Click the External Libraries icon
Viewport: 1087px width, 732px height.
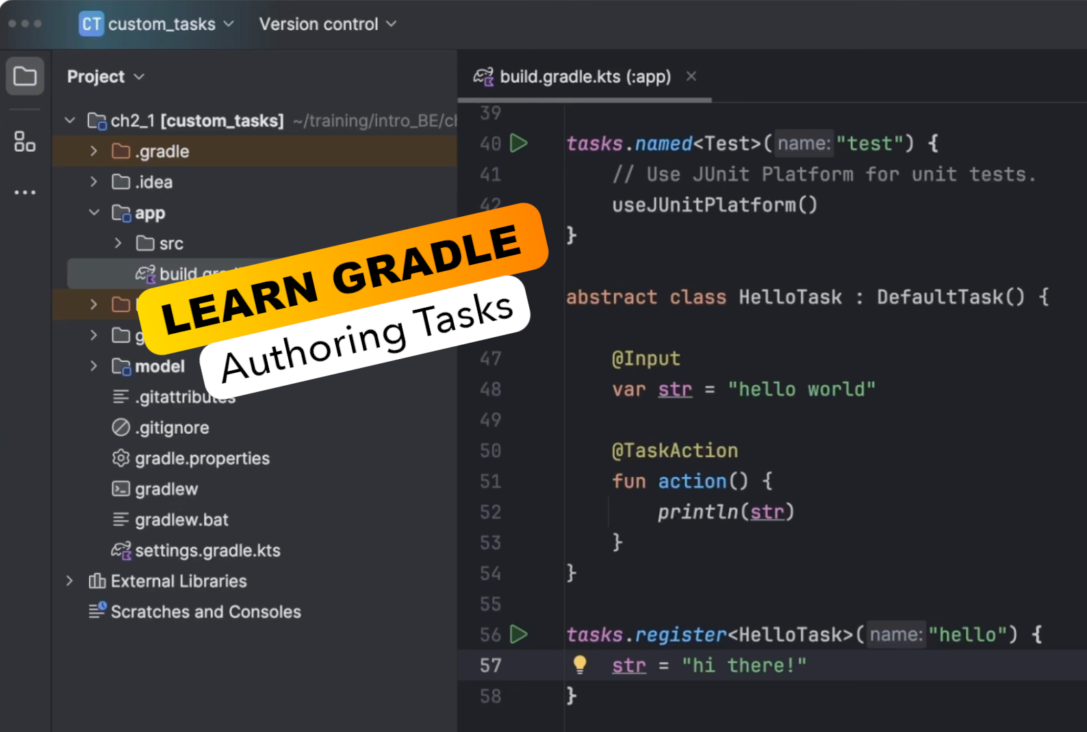[x=97, y=581]
